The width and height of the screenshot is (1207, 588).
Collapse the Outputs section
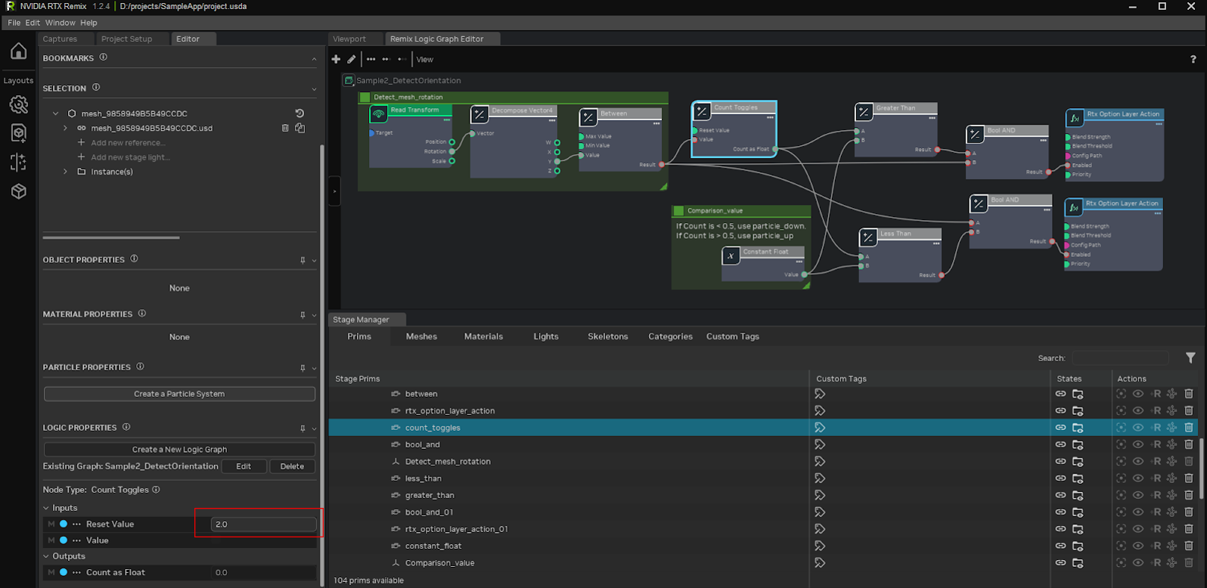(x=46, y=556)
